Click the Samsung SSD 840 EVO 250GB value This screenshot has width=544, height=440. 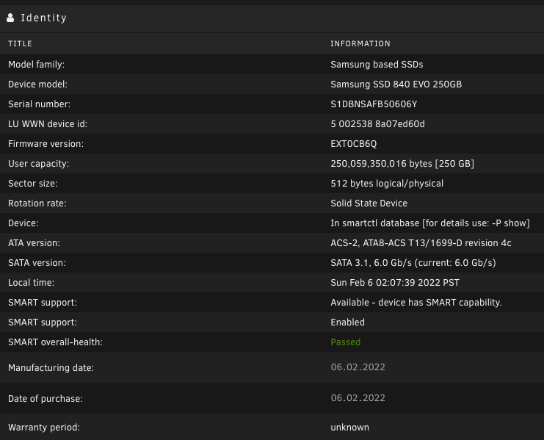point(396,84)
